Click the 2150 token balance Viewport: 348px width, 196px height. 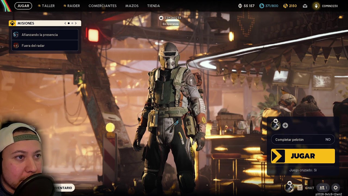point(293,6)
